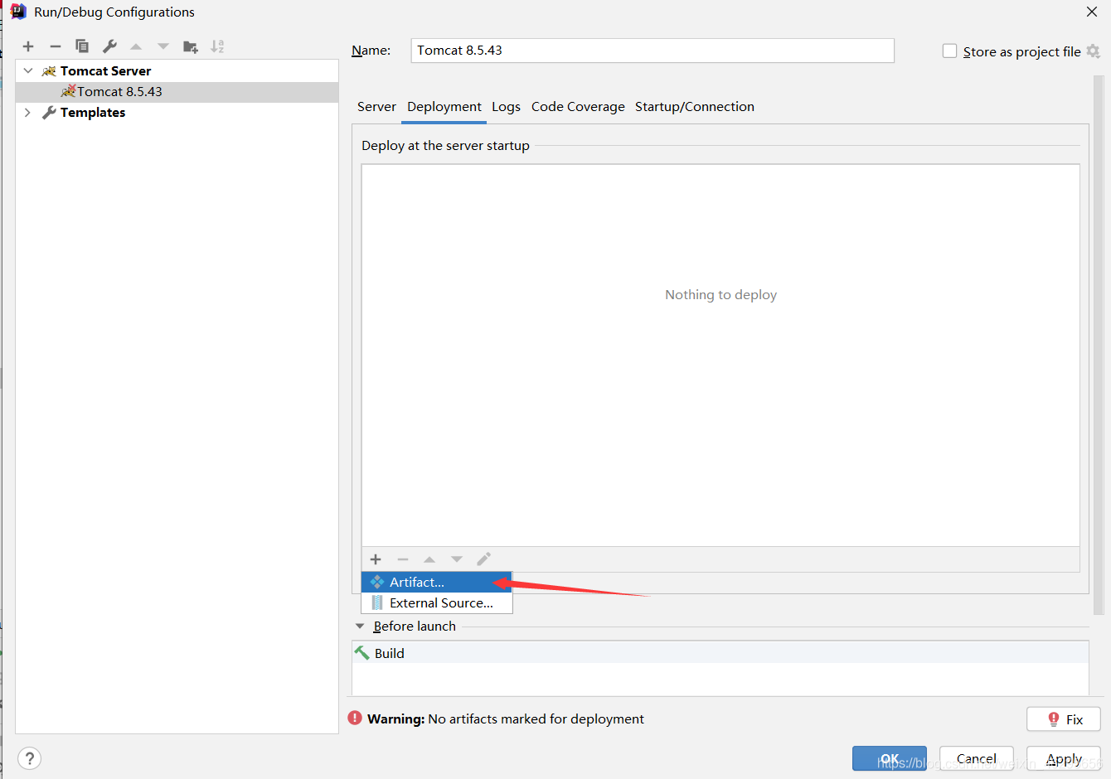Click the Cancel button
The height and width of the screenshot is (779, 1111).
point(976,758)
